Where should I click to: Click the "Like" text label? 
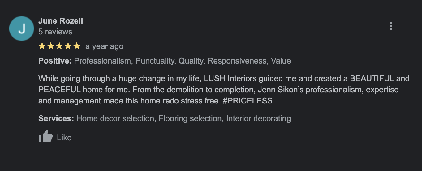[64, 138]
